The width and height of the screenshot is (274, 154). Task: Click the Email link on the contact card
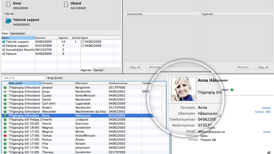click(267, 132)
